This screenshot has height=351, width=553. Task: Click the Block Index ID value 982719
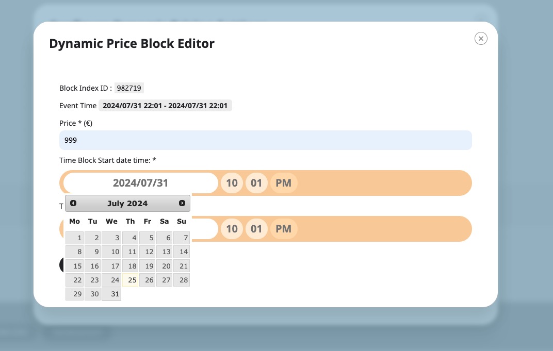(x=129, y=88)
